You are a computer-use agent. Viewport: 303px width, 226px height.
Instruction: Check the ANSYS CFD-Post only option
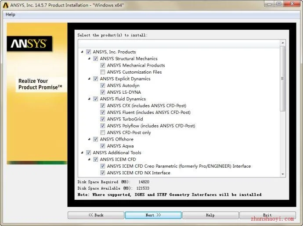click(103, 133)
